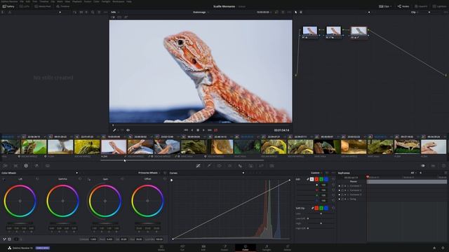Toggle curve channel gang link icon
The width and height of the screenshot is (449, 252).
[x=308, y=179]
